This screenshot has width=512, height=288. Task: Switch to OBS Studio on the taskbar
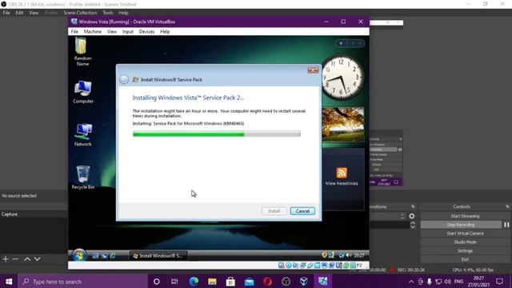tap(286, 282)
